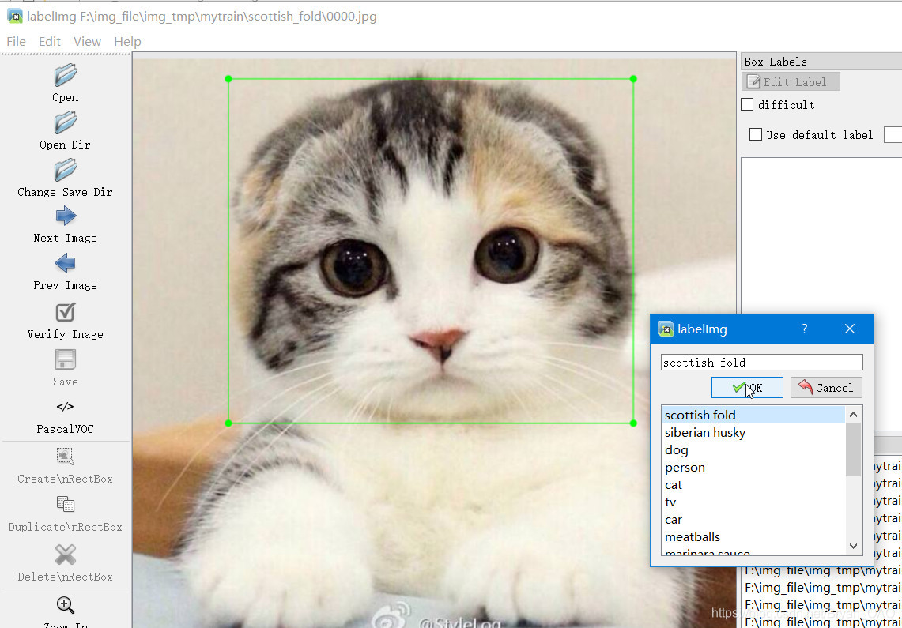The image size is (902, 628).
Task: Click bottom-right corner handle of bounding box
Action: coord(633,423)
